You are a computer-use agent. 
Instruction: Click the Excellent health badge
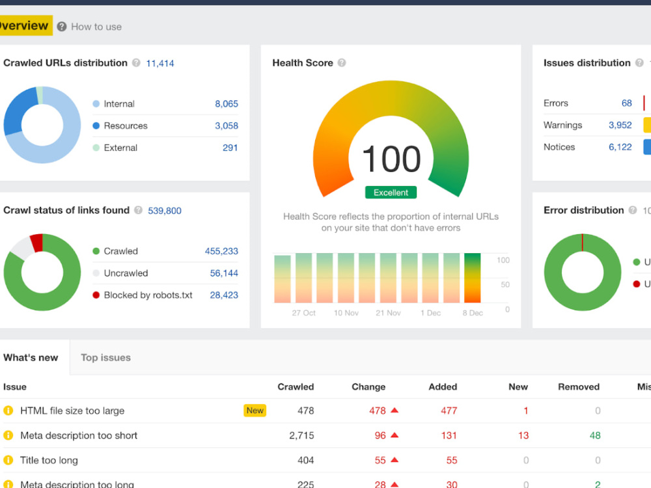click(x=391, y=193)
